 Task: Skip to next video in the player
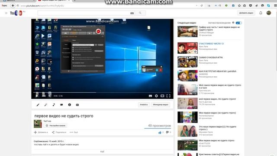click(44, 96)
